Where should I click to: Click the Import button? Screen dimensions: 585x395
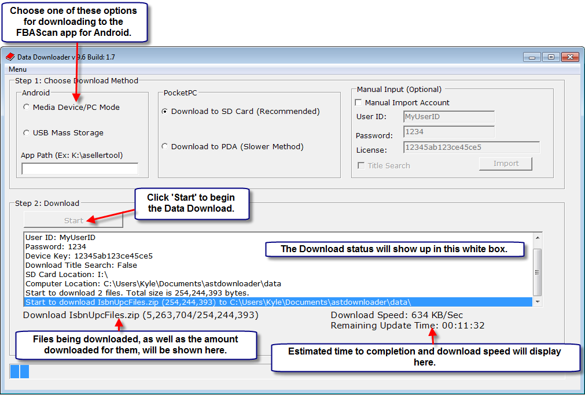(x=506, y=164)
